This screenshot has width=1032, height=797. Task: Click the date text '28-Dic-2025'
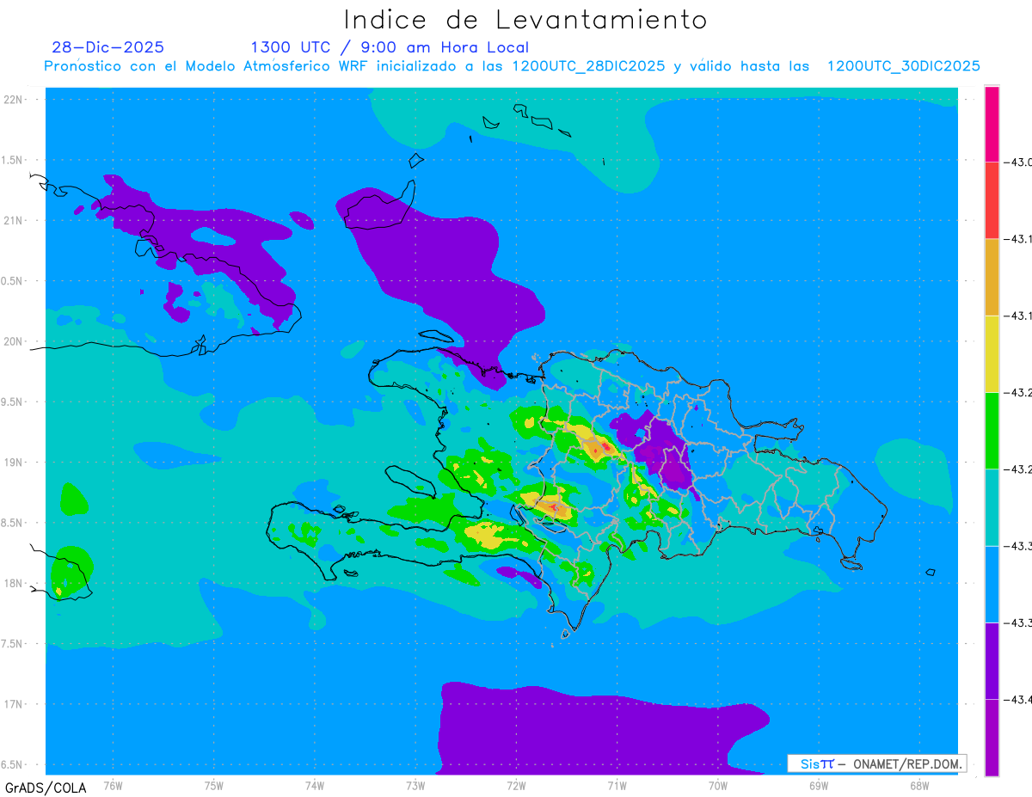(x=107, y=47)
